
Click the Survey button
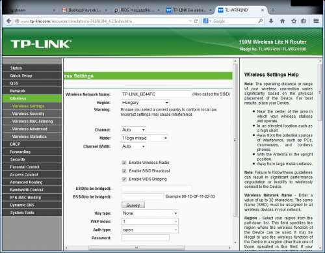point(133,205)
